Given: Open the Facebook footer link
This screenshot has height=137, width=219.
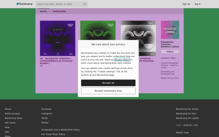Looking at the screenshot, I should pyautogui.click(x=46, y=109).
